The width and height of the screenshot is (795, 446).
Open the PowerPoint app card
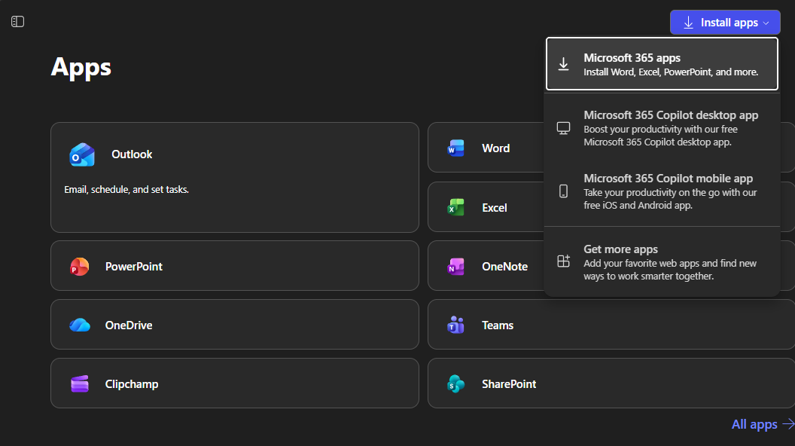[235, 266]
